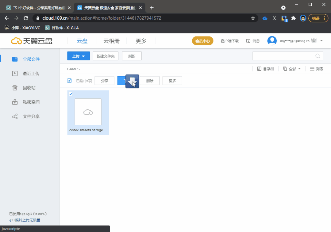
Task: Toggle the 目录树 directory tree
Action: 265,69
